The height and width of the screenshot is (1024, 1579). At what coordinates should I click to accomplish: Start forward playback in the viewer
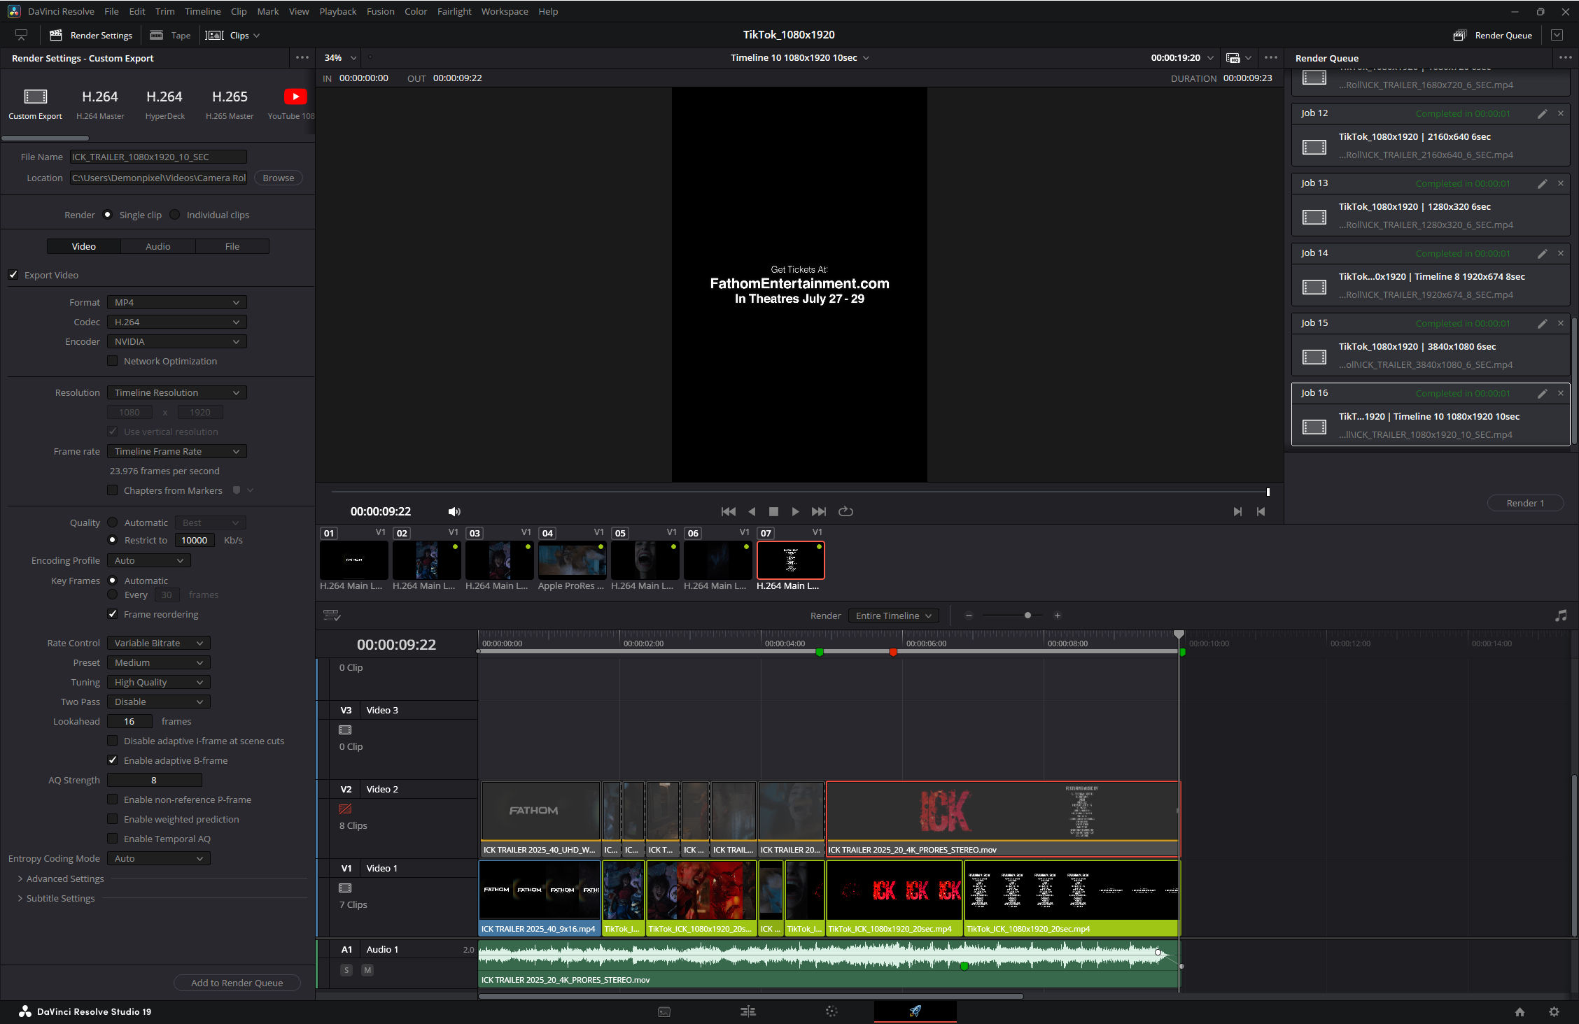(x=795, y=511)
